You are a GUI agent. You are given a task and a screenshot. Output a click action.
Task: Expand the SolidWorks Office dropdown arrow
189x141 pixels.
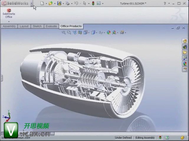(9, 21)
